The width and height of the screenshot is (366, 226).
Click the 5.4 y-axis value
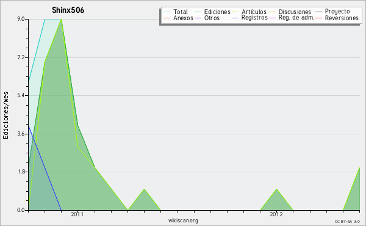coord(21,95)
